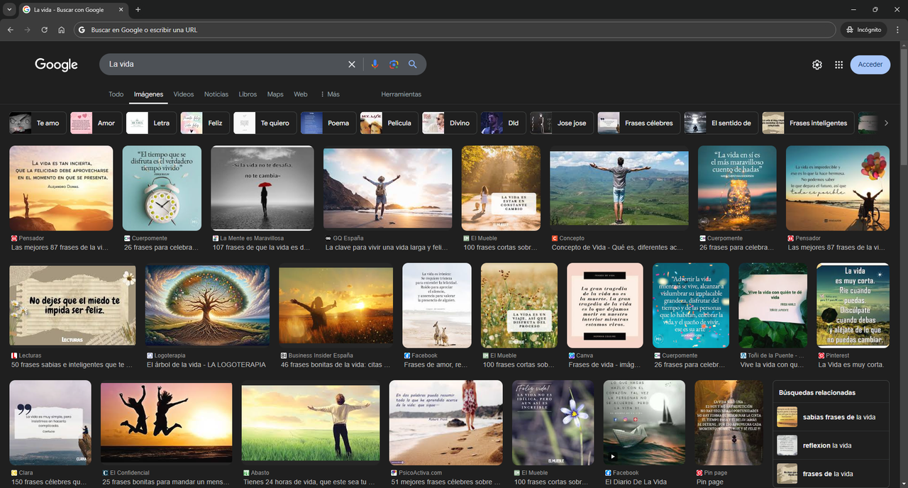Click the Incógnito profile indicator
This screenshot has width=908, height=488.
tap(863, 30)
